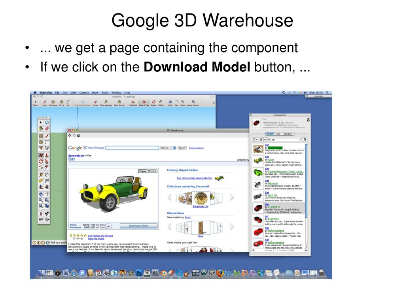Select the Pan tool in top toolbar
Viewport: 405px width, 303px height.
click(177, 103)
